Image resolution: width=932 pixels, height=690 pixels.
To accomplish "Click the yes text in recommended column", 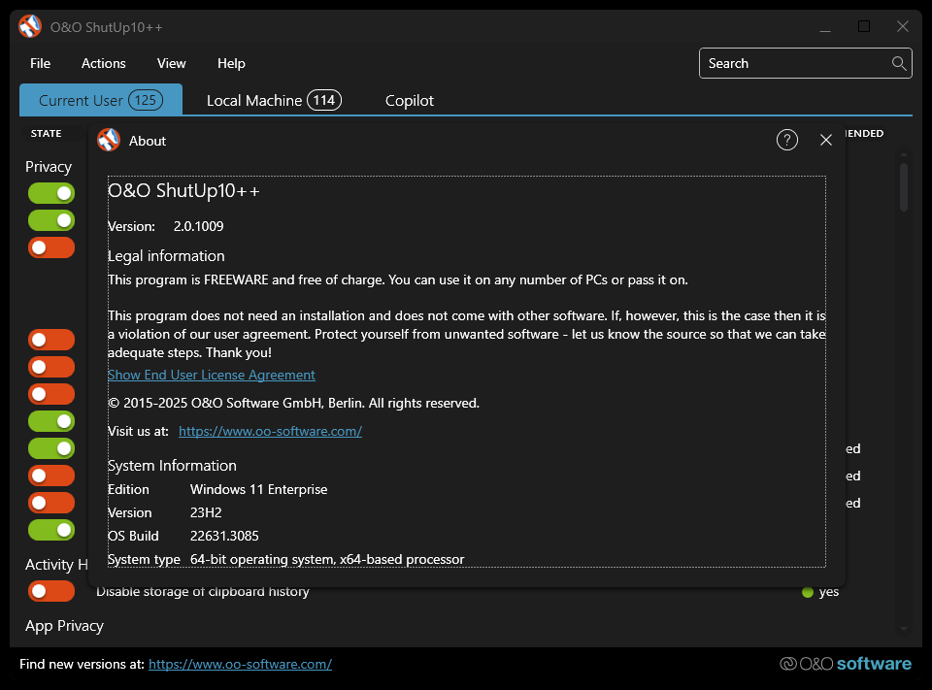I will tap(828, 592).
